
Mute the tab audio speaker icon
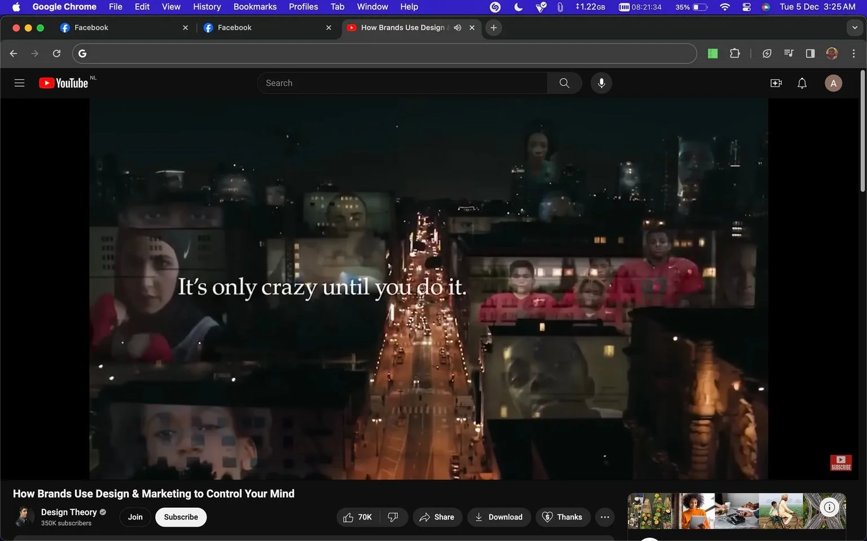click(x=458, y=28)
